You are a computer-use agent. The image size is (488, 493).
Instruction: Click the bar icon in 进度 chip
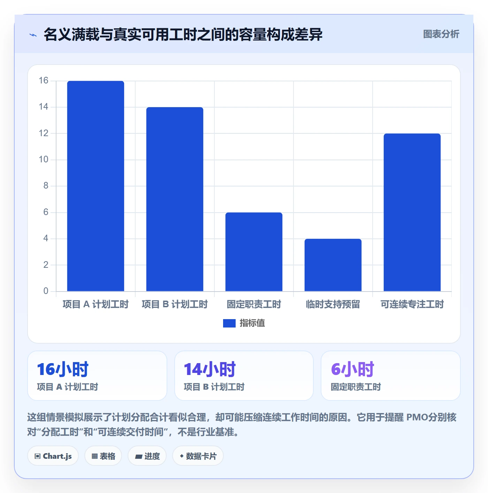pyautogui.click(x=139, y=456)
